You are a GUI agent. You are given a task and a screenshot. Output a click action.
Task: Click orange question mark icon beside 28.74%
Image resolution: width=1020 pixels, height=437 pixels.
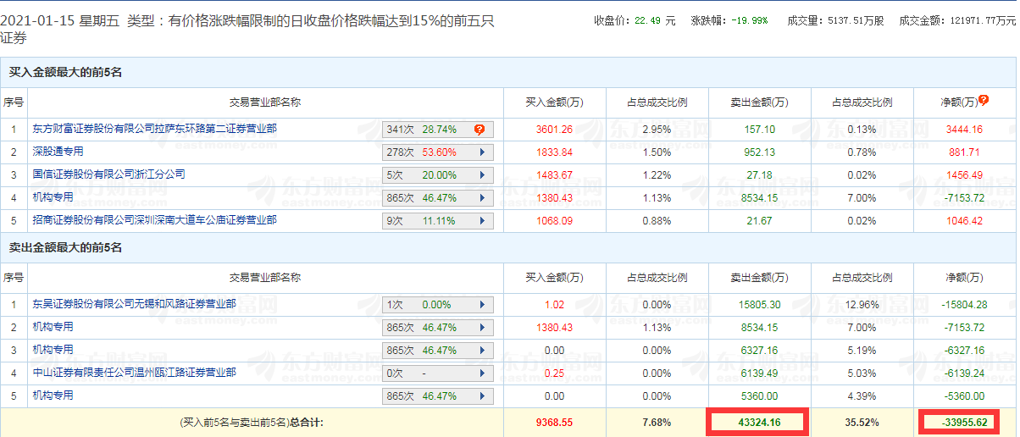coord(480,130)
